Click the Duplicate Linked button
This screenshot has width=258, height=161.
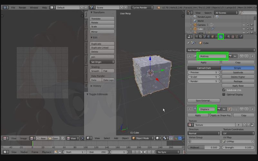pyautogui.click(x=102, y=48)
